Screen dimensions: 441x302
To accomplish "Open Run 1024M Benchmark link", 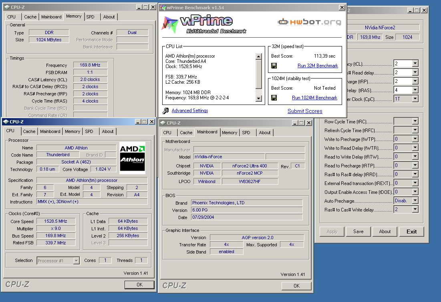I will click(314, 98).
